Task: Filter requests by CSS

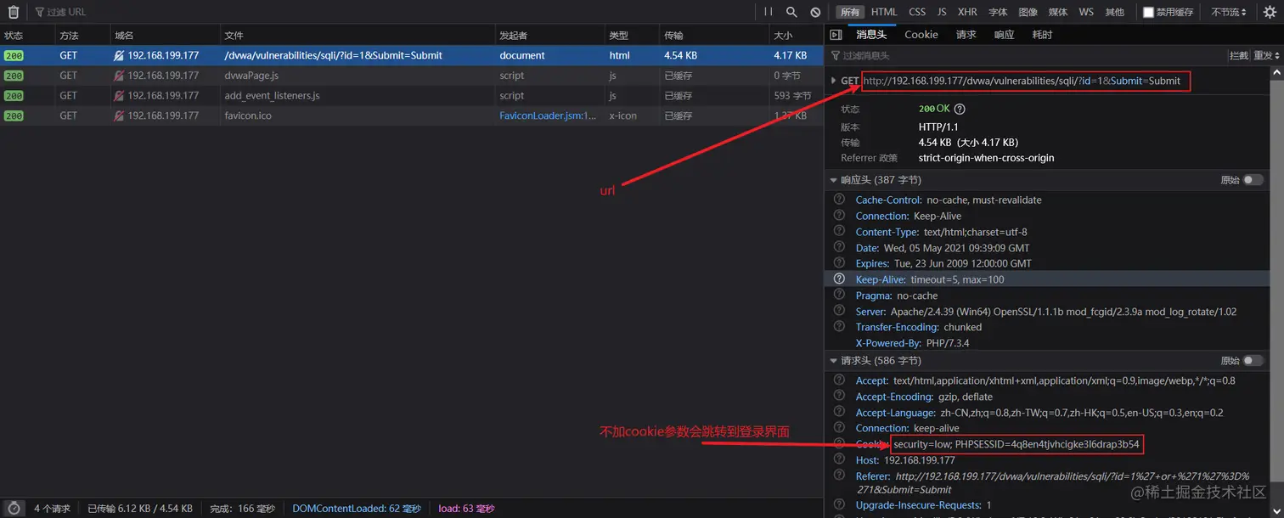Action: (x=917, y=12)
